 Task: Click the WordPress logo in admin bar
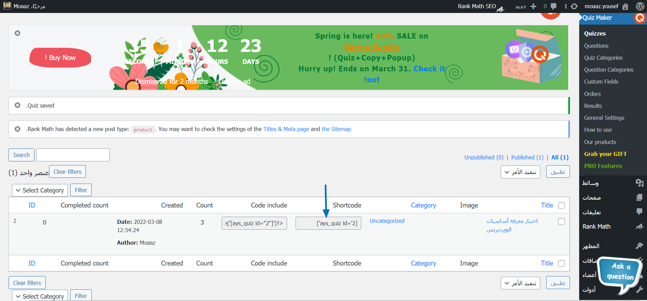point(640,6)
